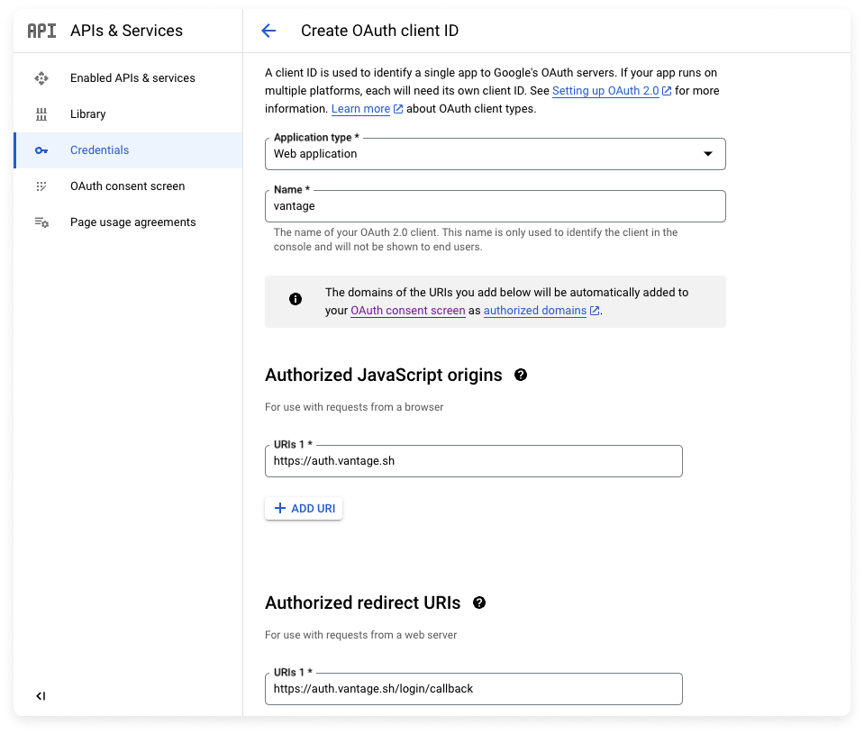The image size is (864, 734).
Task: Open Enabled APIs & services page
Action: click(128, 78)
